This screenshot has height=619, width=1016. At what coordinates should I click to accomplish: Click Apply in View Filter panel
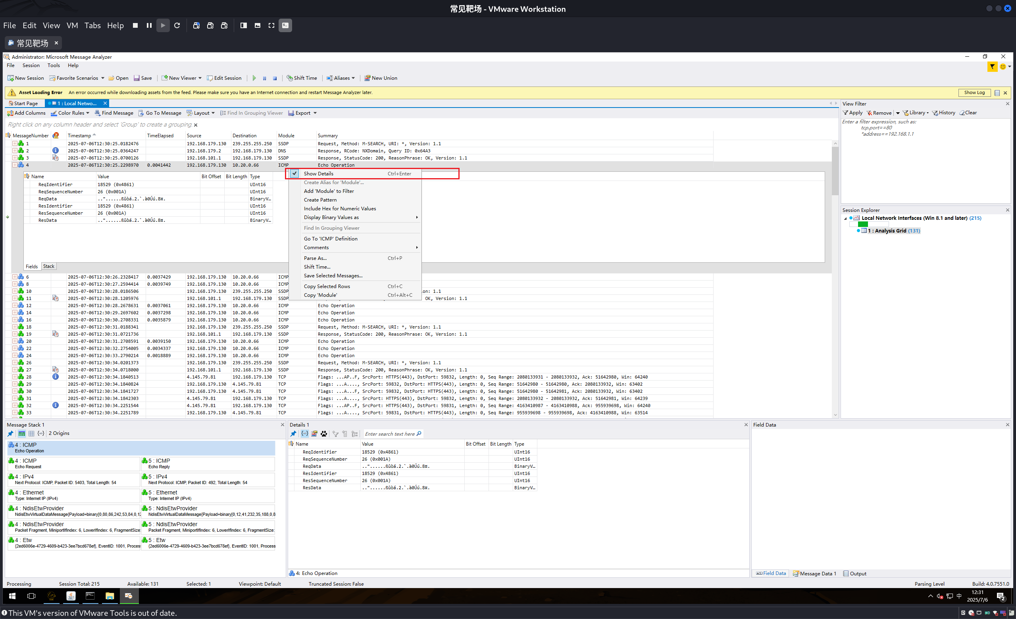pyautogui.click(x=852, y=113)
